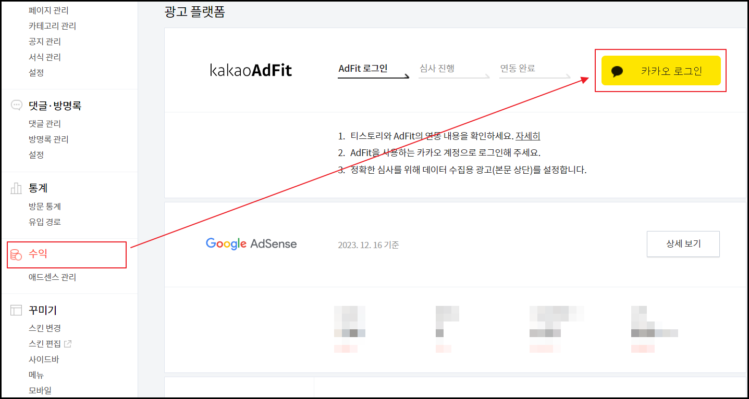Open 유입 경로
Screen dimensions: 749x399
click(45, 222)
